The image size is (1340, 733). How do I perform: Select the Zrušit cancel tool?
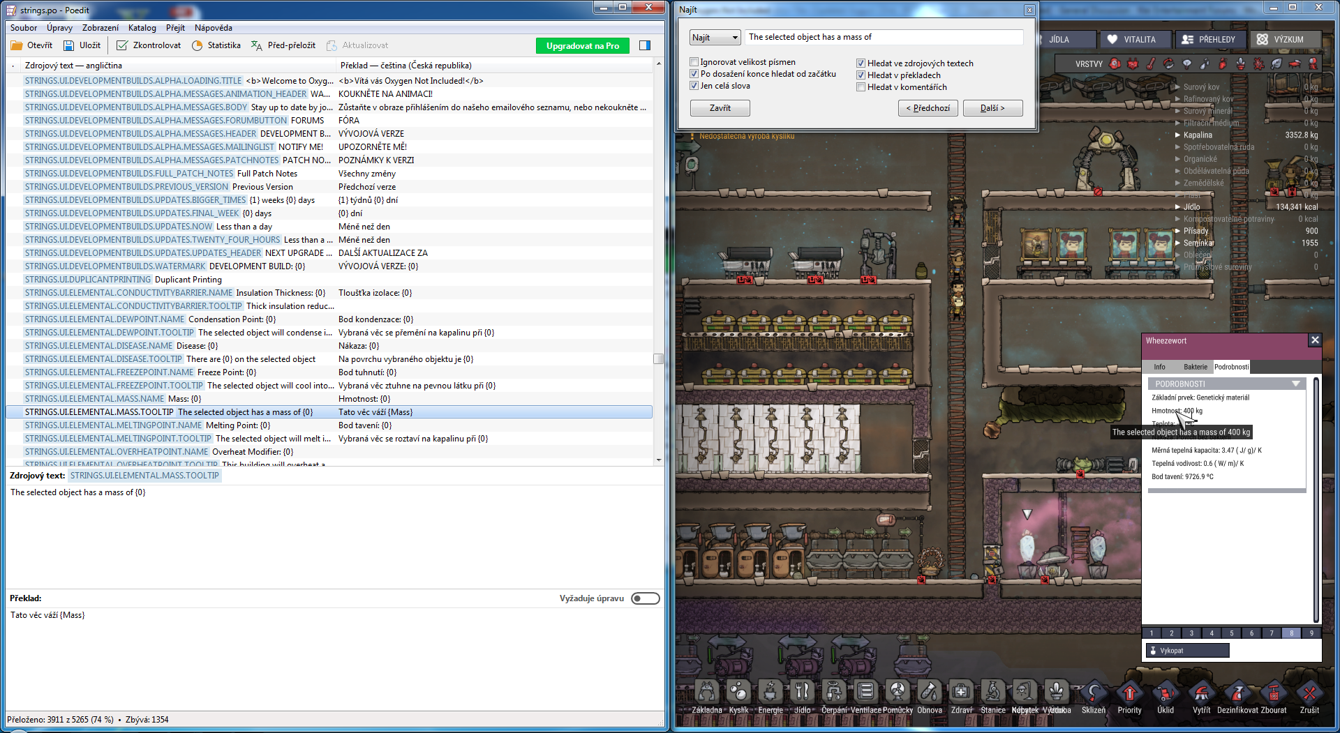coord(1309,694)
